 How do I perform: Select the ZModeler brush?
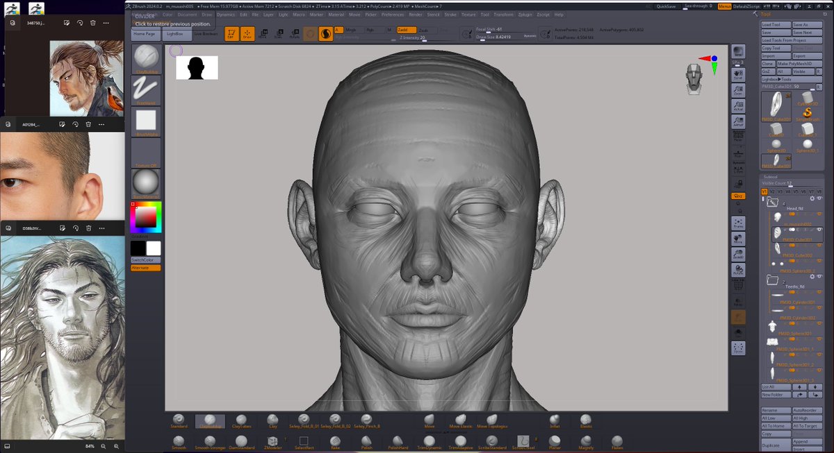tap(272, 443)
